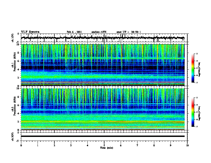Click the "ch.1(V)" waveform axis label
The image size is (211, 163).
coord(13,38)
